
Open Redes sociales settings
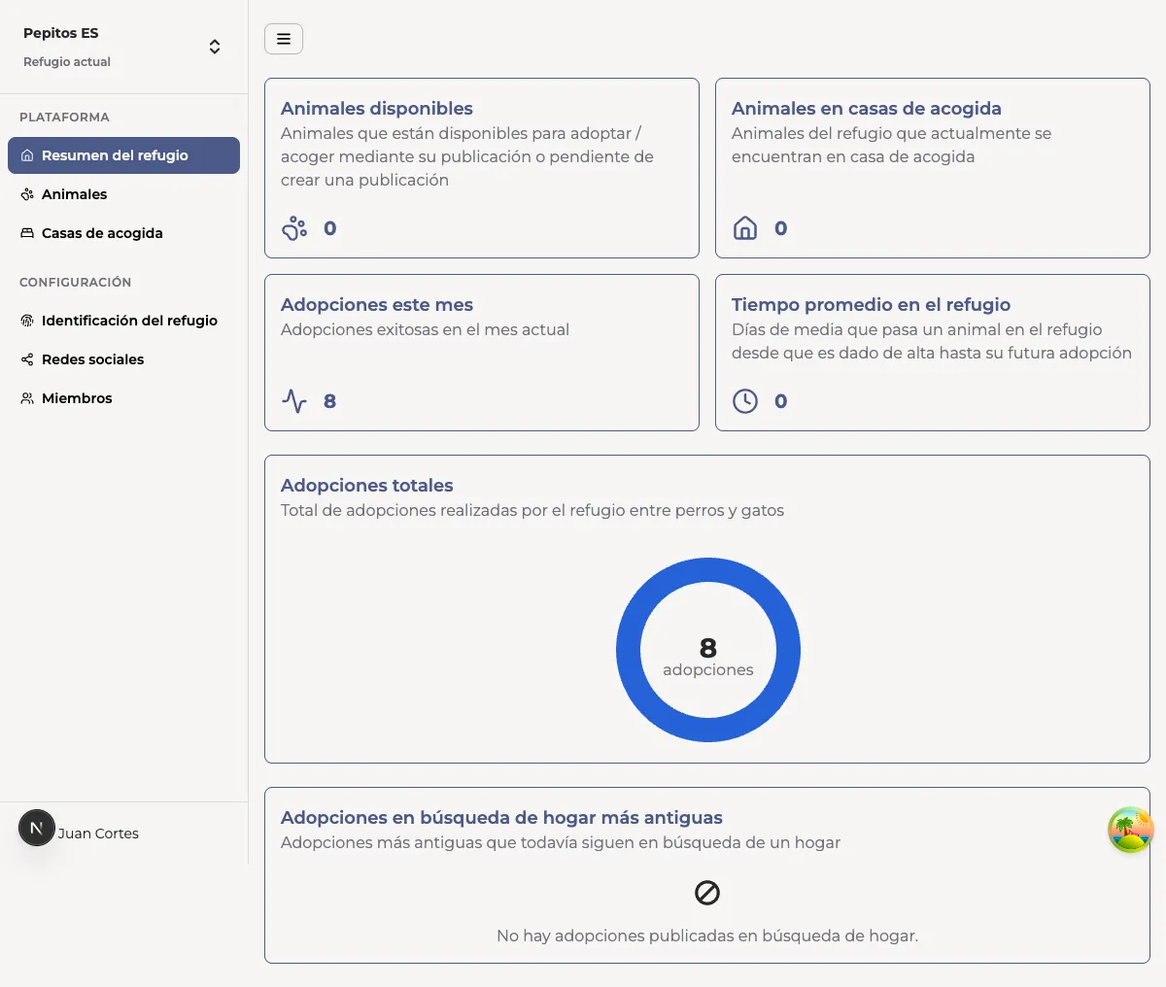coord(123,359)
